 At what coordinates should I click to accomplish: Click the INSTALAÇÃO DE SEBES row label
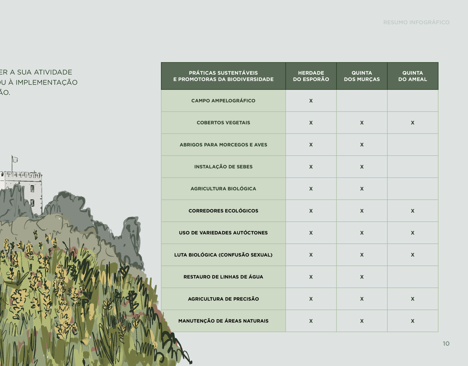coord(223,167)
